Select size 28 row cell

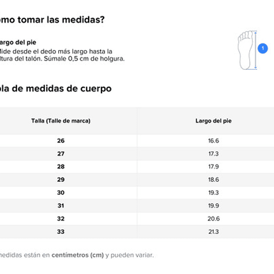tap(61, 167)
